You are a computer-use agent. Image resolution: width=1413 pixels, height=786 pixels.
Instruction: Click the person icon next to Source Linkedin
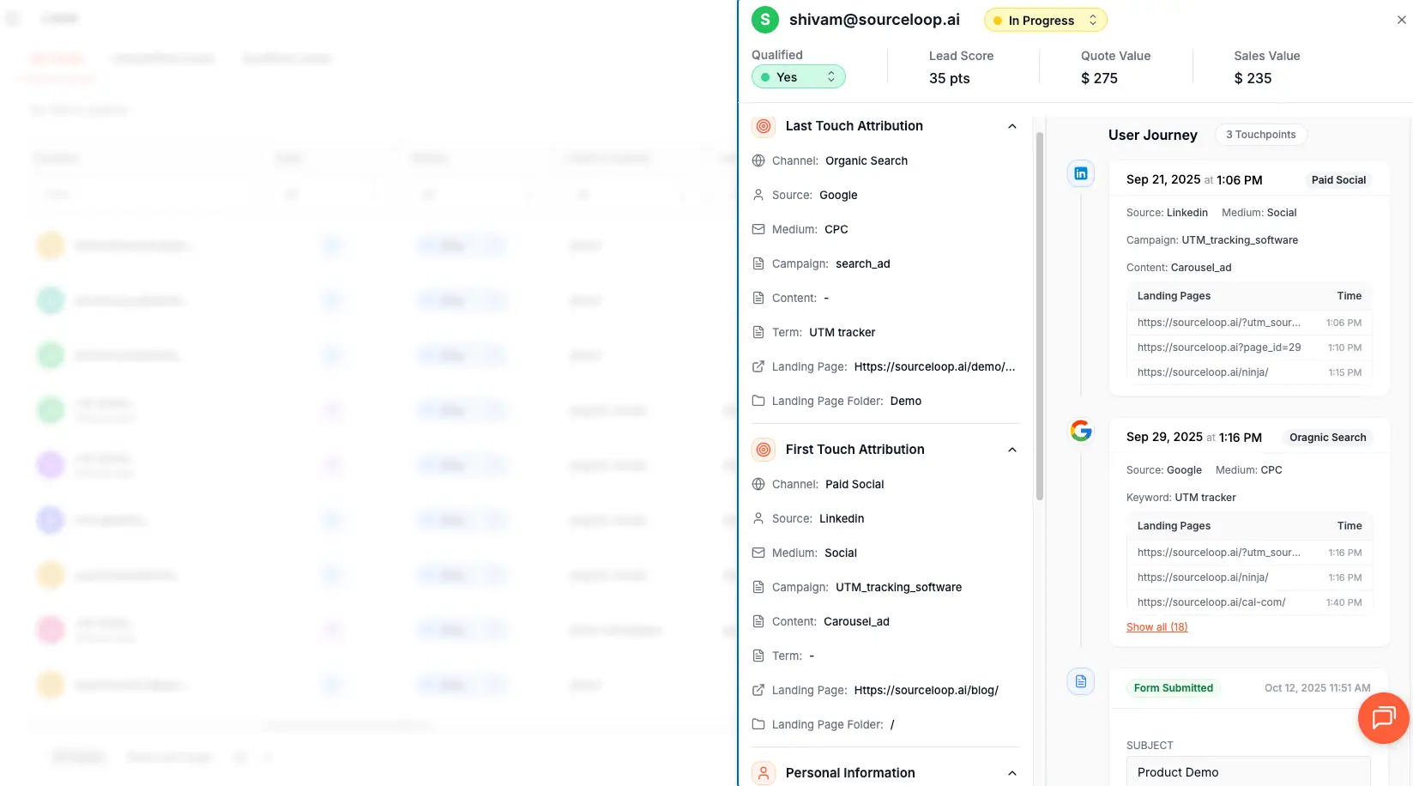[x=758, y=518]
